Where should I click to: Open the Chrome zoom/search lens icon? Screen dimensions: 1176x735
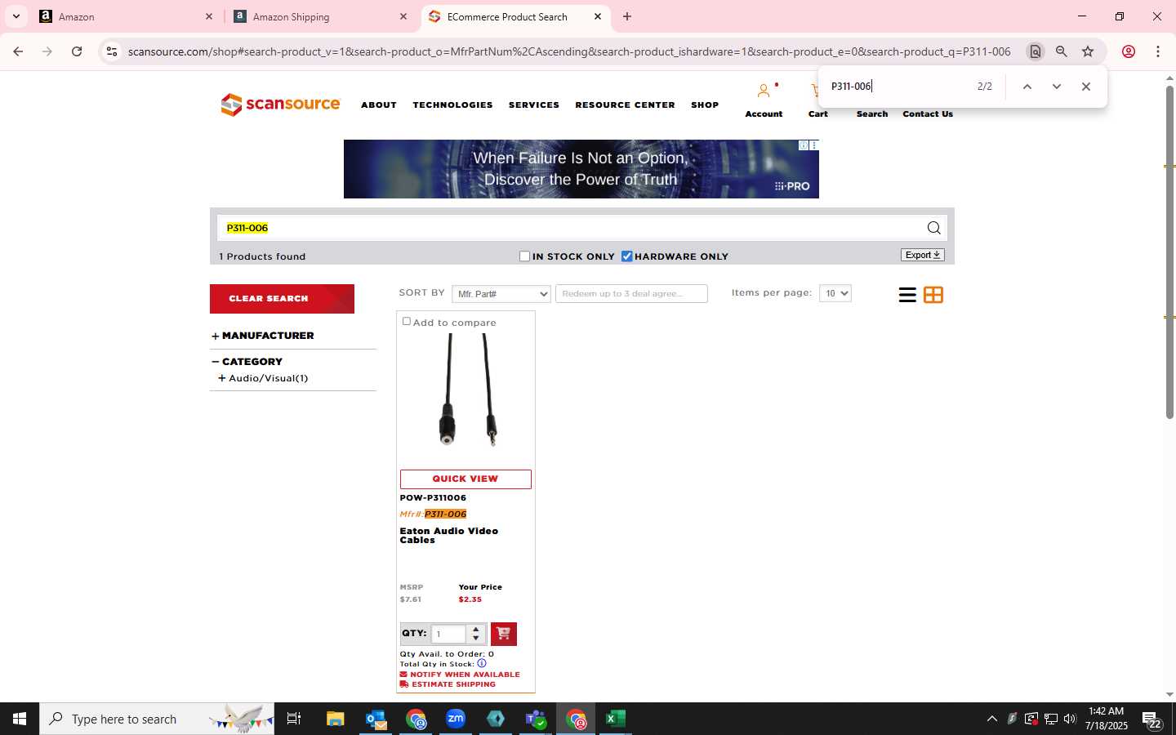click(1061, 51)
